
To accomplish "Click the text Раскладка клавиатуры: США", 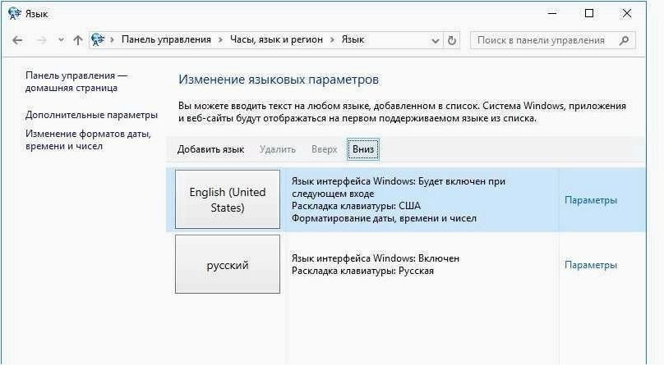I will 356,206.
